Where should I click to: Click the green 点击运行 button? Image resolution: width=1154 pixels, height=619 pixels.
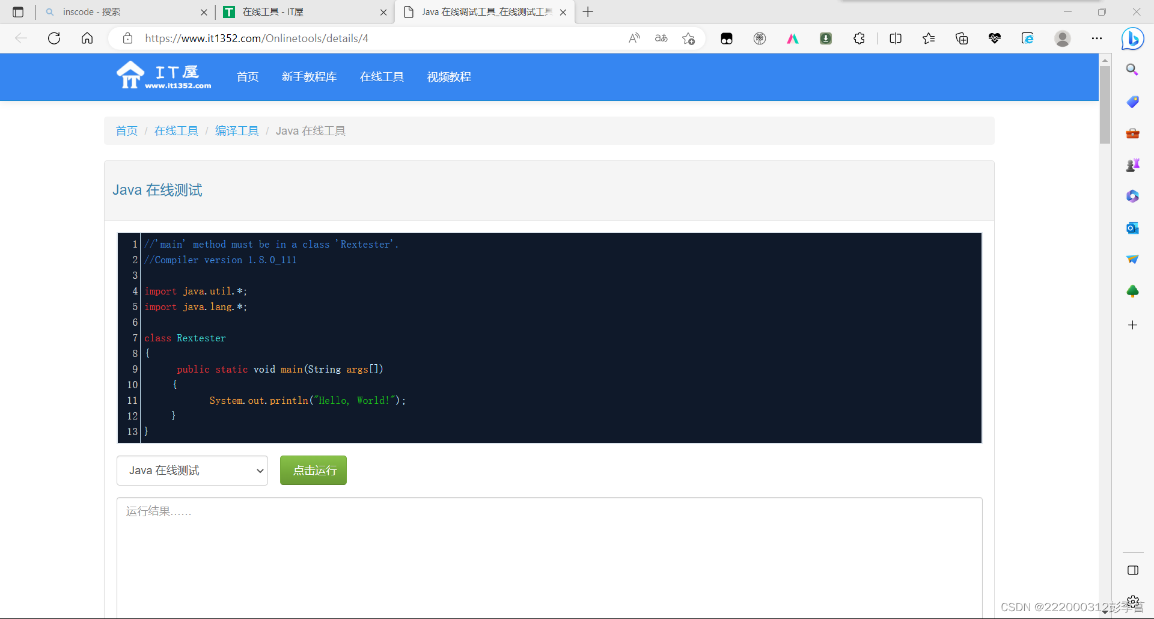pos(313,471)
